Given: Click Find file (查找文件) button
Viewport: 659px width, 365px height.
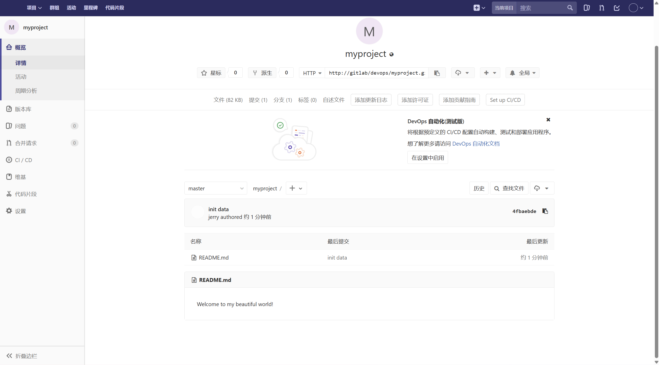Looking at the screenshot, I should (509, 188).
